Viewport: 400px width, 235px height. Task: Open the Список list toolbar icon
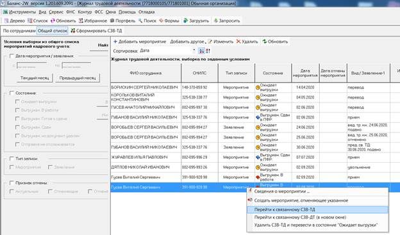click(30, 21)
